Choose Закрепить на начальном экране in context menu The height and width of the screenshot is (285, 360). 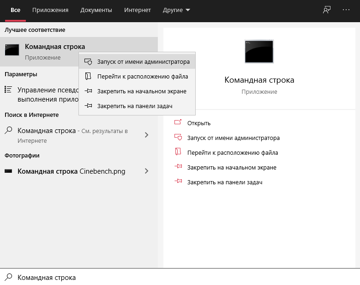(137, 91)
